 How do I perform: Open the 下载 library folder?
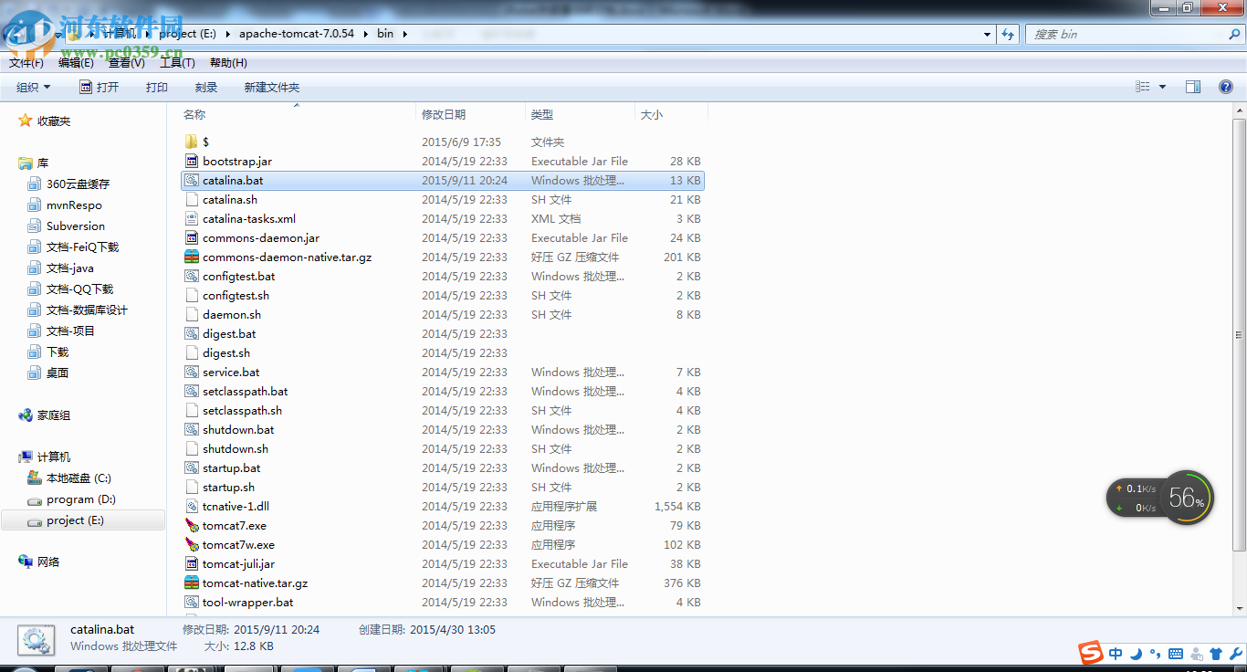click(58, 352)
